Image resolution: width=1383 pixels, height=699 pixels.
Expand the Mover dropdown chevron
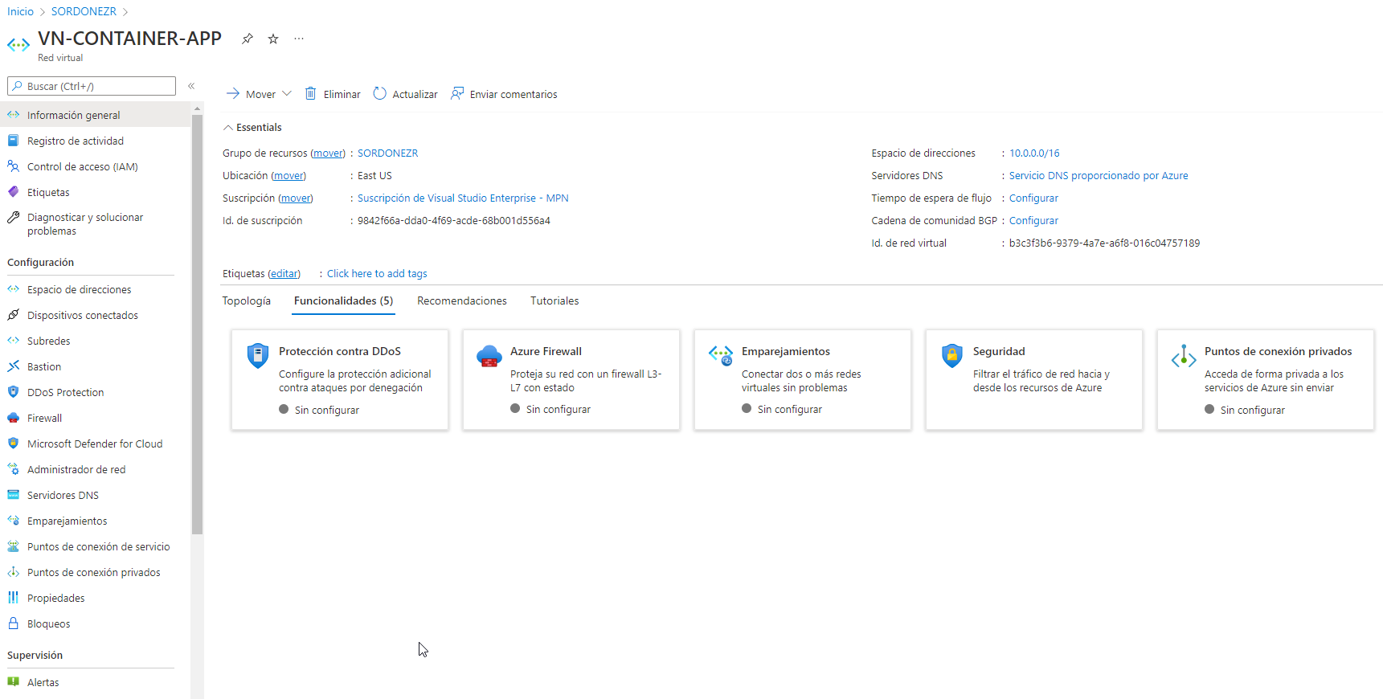(287, 94)
